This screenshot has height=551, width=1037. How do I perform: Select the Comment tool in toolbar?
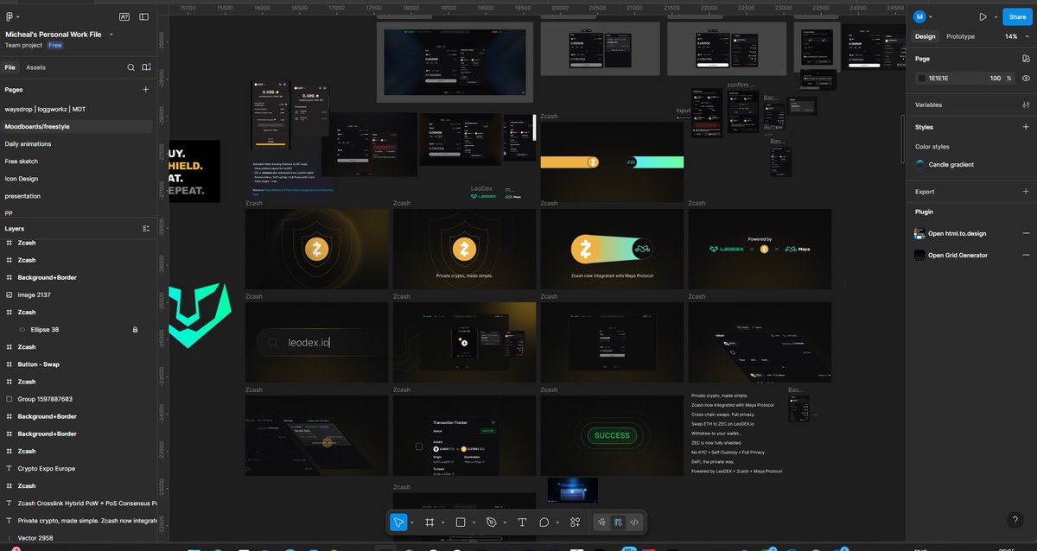(x=544, y=522)
